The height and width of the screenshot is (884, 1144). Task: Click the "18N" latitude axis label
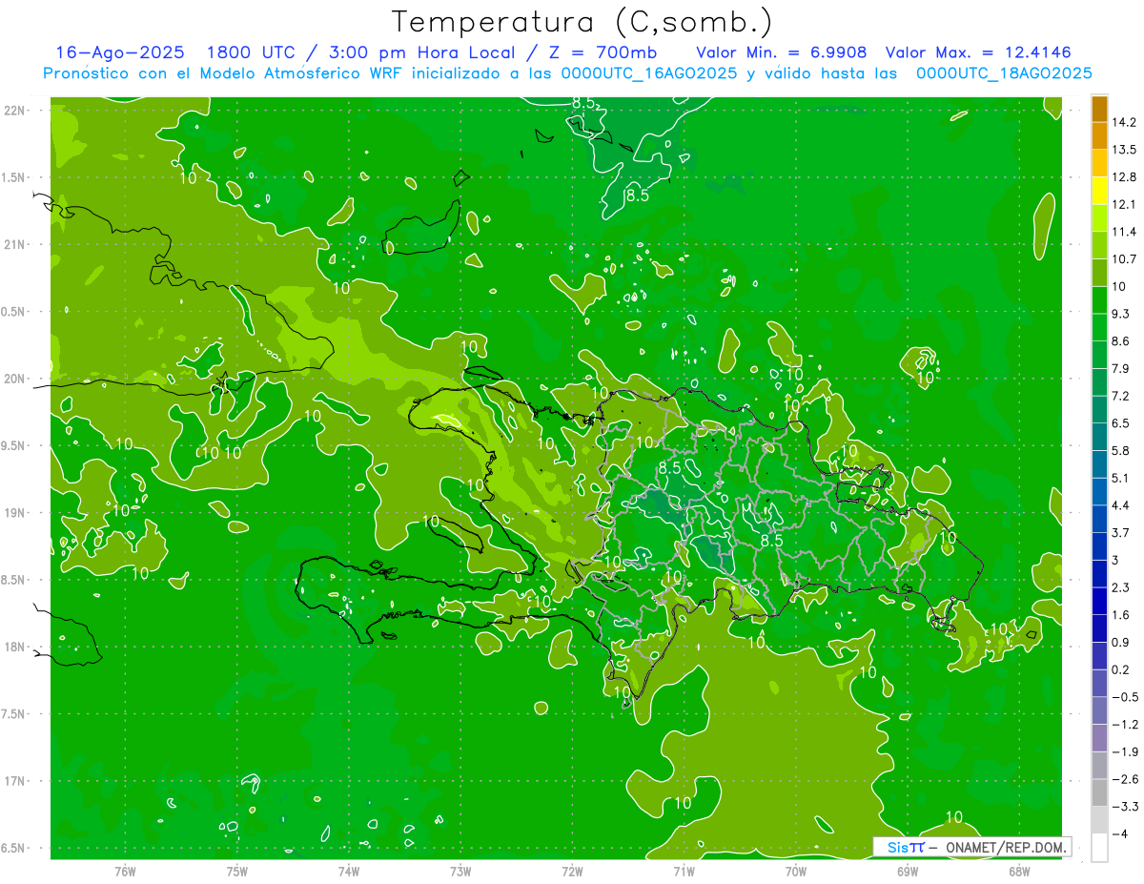(15, 647)
